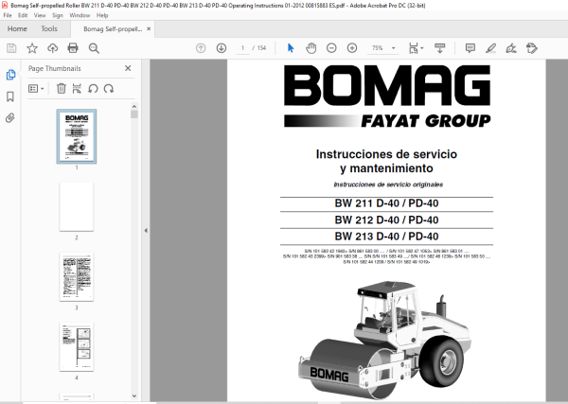Delete selected page with trash icon
This screenshot has height=404, width=568.
(62, 88)
